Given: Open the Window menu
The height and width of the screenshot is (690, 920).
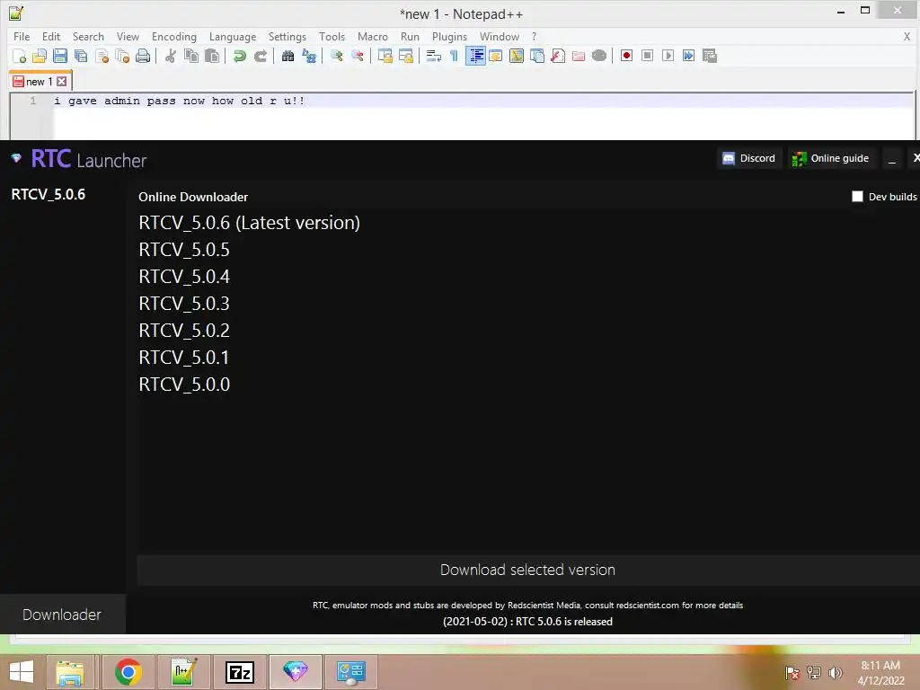Looking at the screenshot, I should [500, 36].
